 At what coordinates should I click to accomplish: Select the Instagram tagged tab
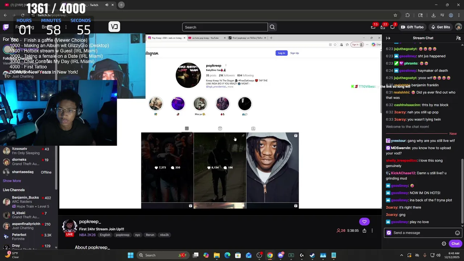point(253,128)
